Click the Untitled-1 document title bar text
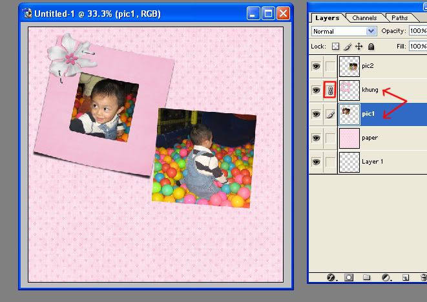This screenshot has width=427, height=302. click(97, 14)
